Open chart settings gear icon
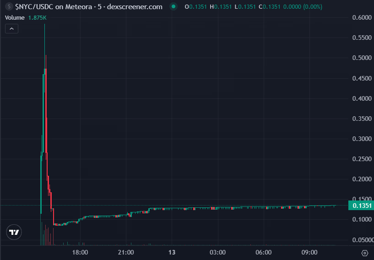374x260 pixels. [x=365, y=253]
